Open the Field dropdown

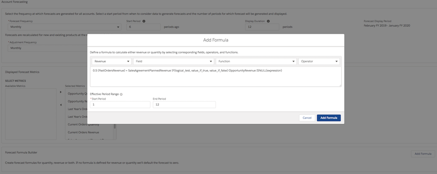tap(173, 61)
